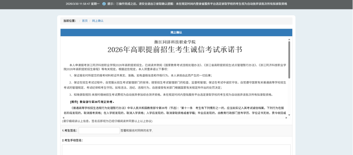
Task: Click the scroll-up arrow of the commitment letter
Action: coord(289,39)
